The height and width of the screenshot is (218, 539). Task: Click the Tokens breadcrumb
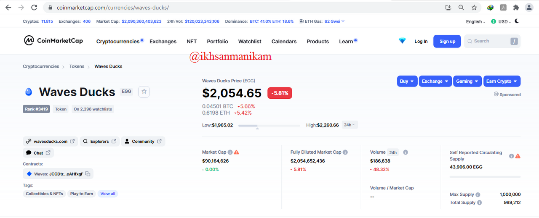click(77, 66)
